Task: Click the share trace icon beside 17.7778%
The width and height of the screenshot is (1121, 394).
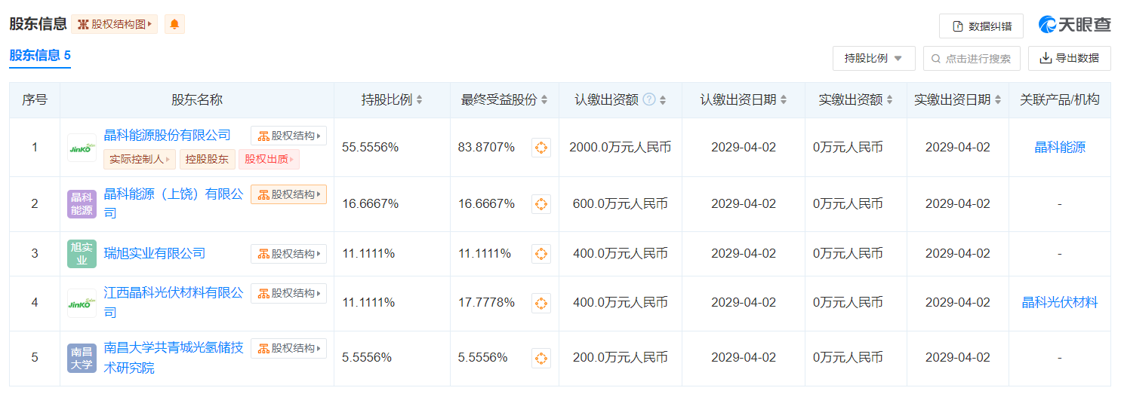Action: 540,303
